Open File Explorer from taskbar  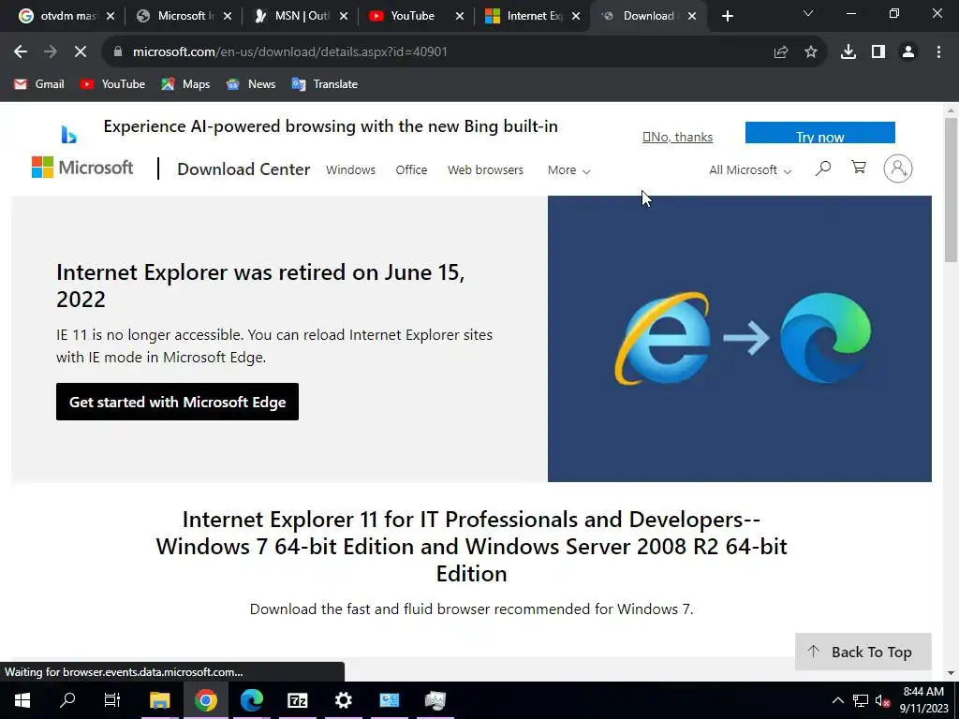[159, 700]
